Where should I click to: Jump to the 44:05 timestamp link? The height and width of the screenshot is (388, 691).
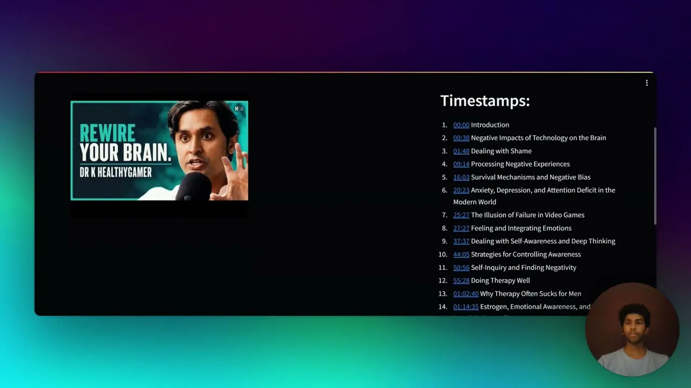461,254
